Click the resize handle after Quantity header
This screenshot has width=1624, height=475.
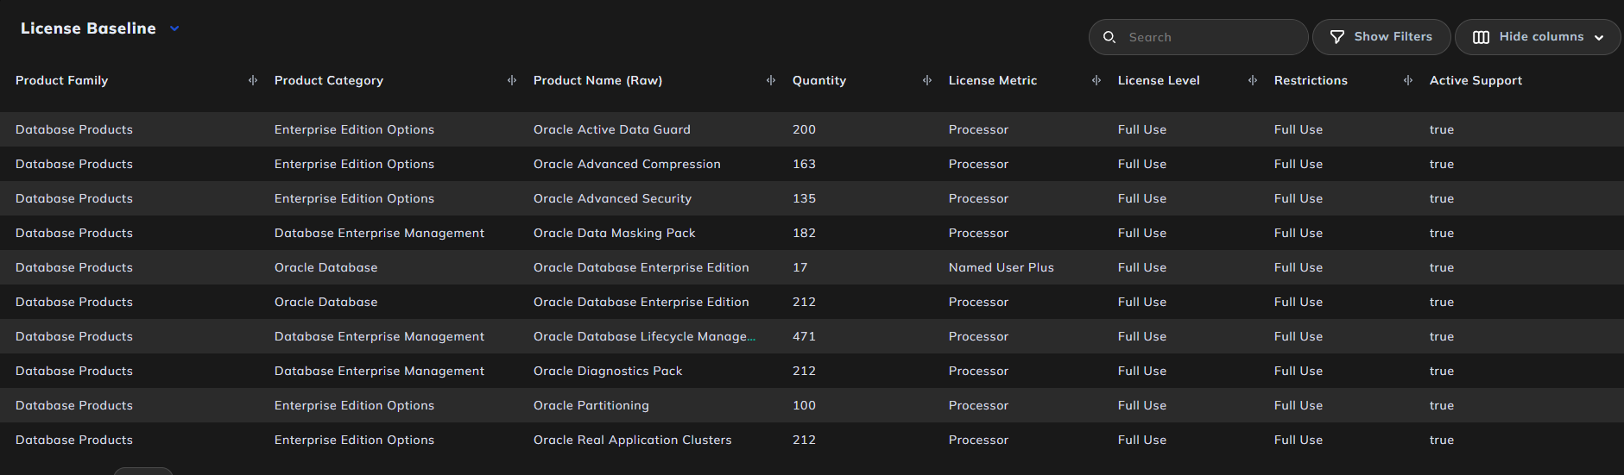(927, 80)
